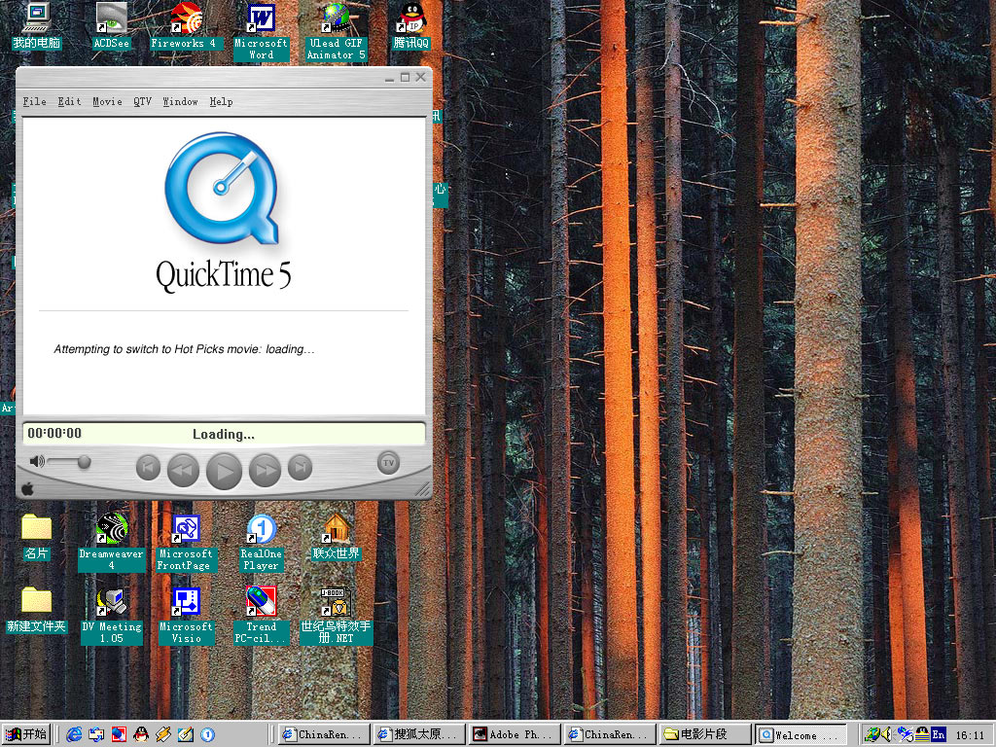Jump to the movie start with Go-to-Start
The image size is (996, 747).
pos(148,468)
